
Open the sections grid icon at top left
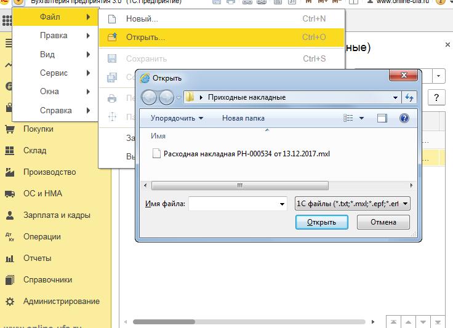coord(7,20)
